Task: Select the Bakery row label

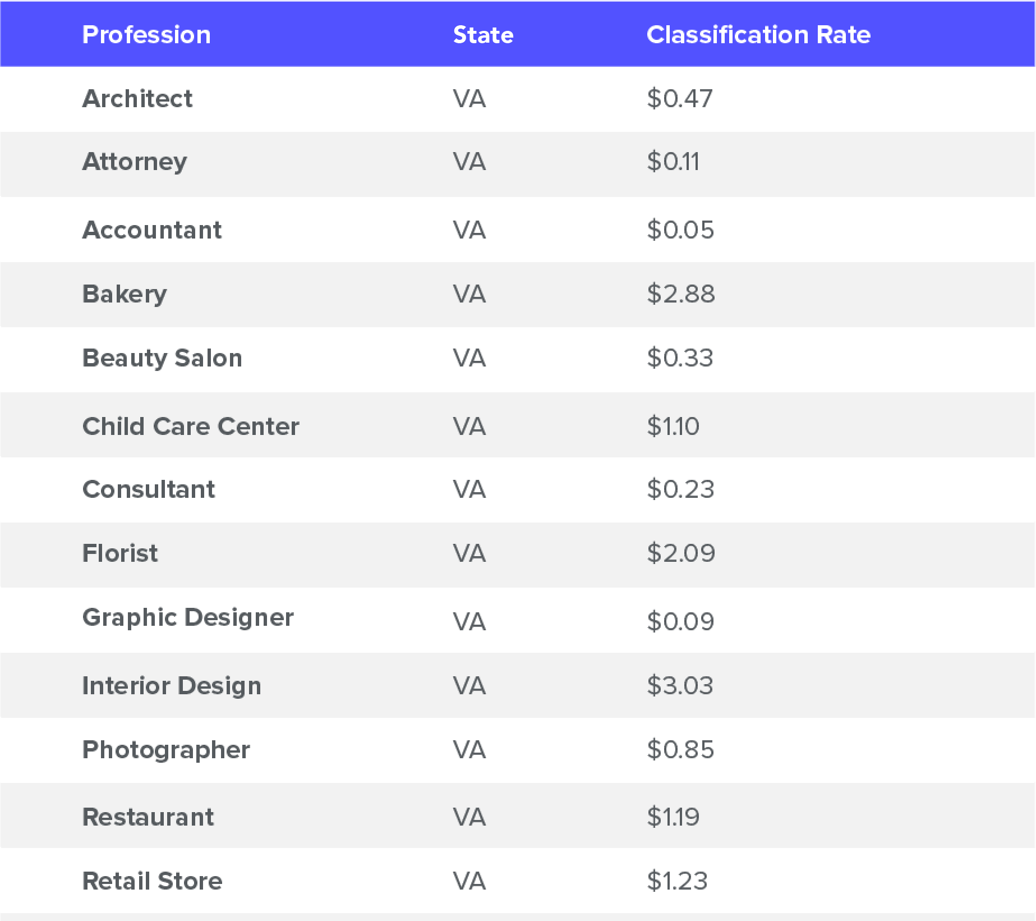Action: click(125, 294)
